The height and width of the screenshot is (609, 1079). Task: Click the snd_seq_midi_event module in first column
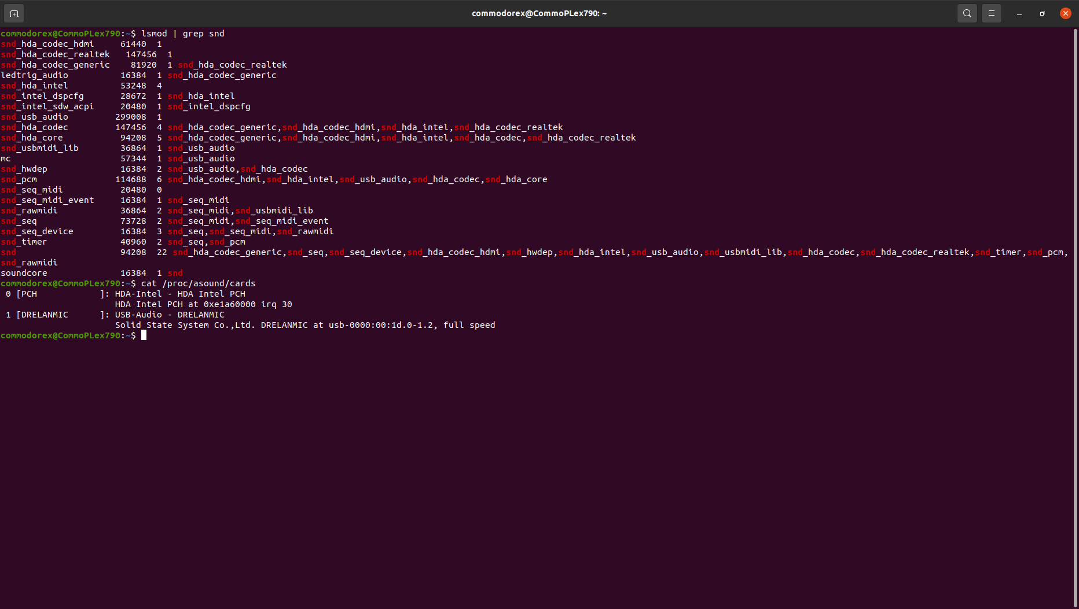coord(47,200)
